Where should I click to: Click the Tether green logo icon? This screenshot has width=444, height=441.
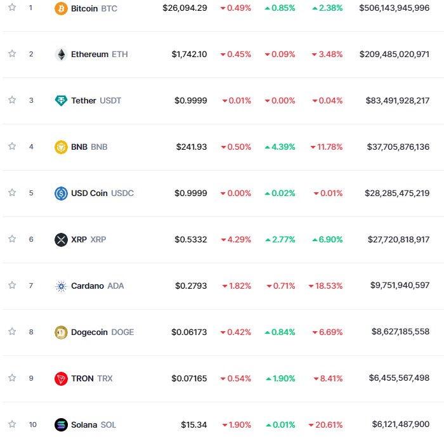pos(61,101)
